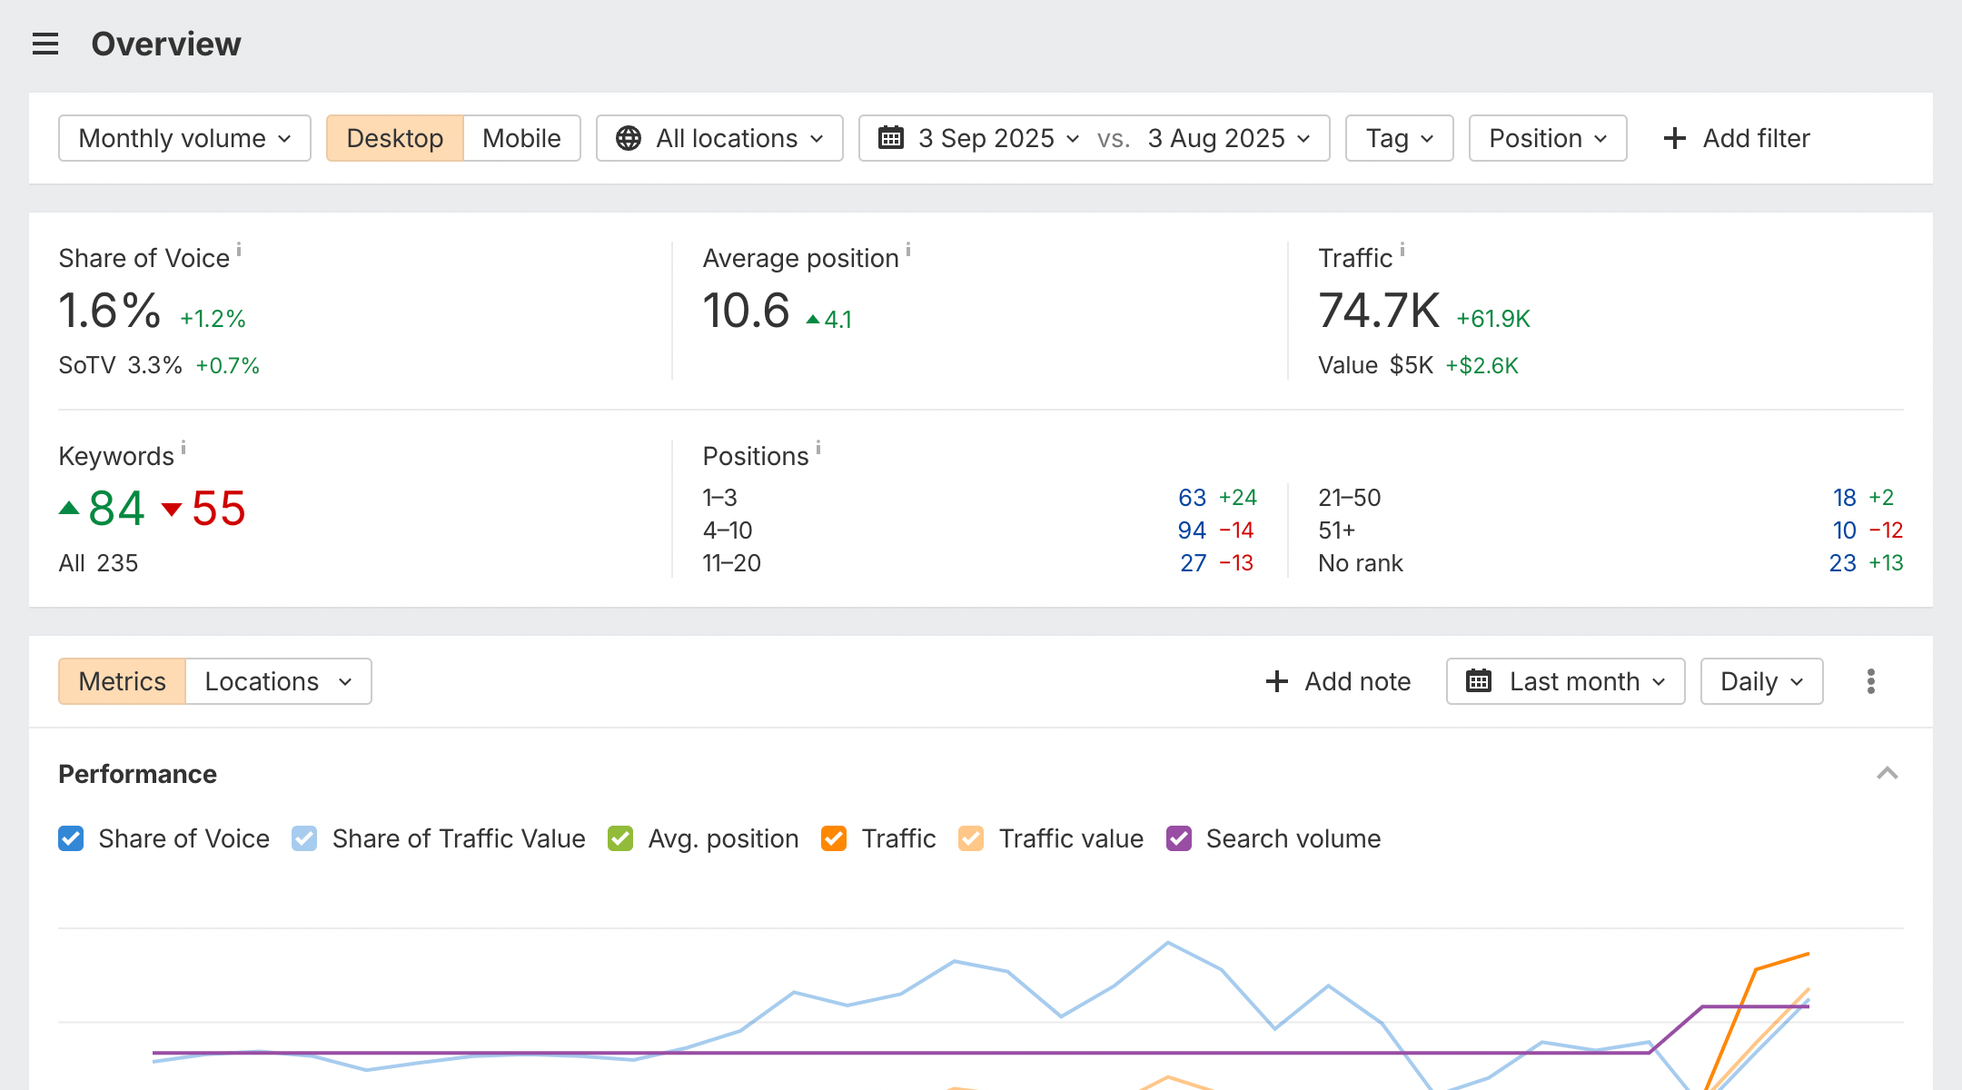Toggle the Avg. position checkbox
The width and height of the screenshot is (1962, 1090).
620,838
